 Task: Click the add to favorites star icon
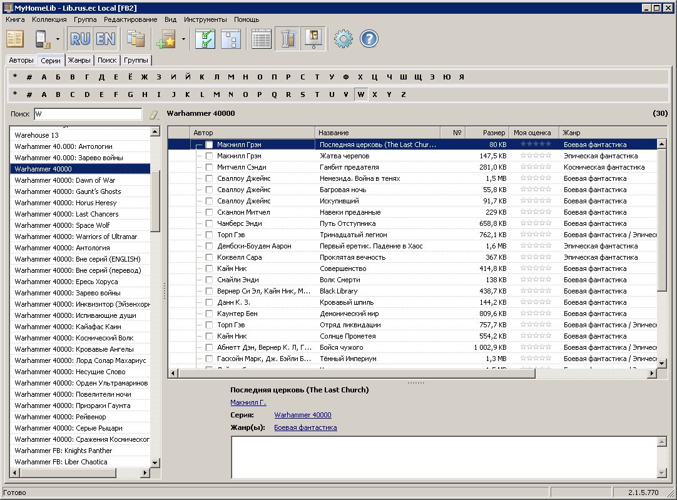click(166, 39)
